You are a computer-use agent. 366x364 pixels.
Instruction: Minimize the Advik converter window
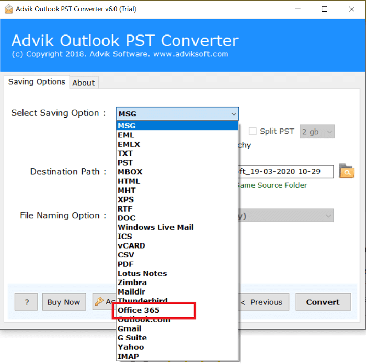point(298,9)
